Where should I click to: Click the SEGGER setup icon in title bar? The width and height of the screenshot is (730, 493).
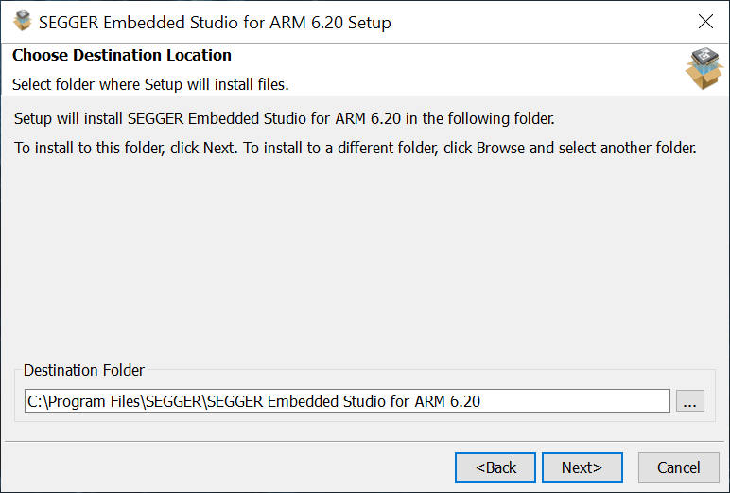point(23,21)
